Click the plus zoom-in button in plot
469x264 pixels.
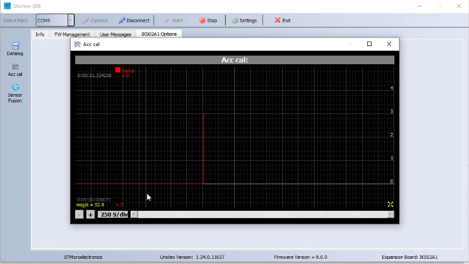coord(90,214)
